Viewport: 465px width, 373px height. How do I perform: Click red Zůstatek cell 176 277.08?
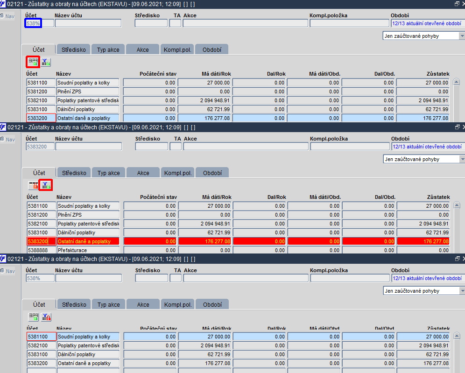coord(423,241)
